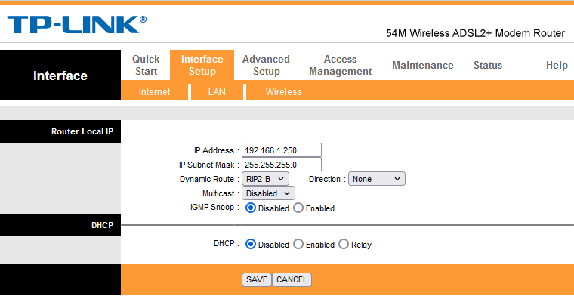574x296 pixels.
Task: Expand the Multicast dropdown
Action: pos(268,193)
